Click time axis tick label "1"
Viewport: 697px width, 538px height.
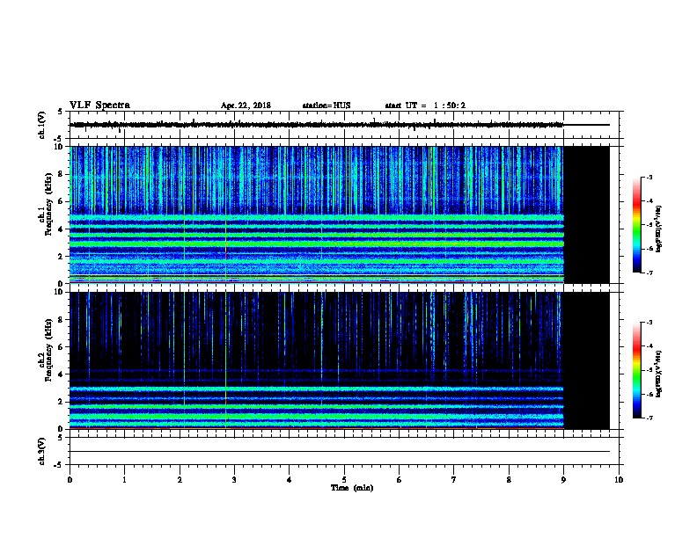tap(124, 480)
